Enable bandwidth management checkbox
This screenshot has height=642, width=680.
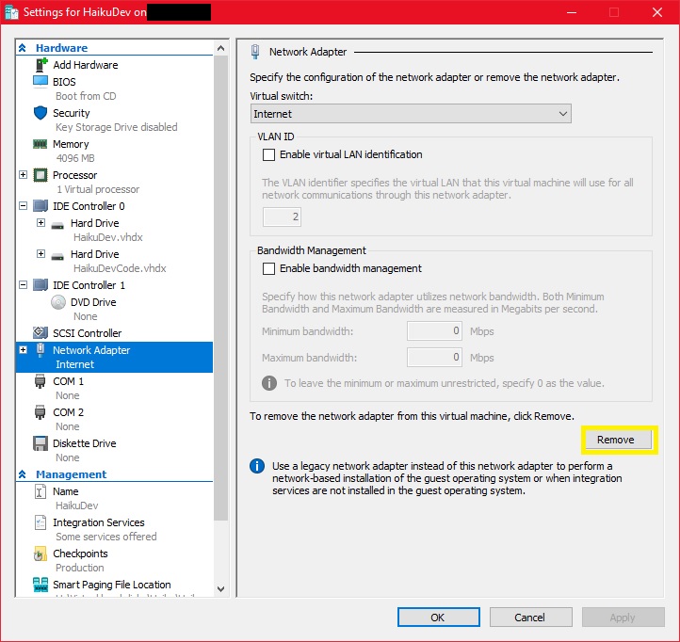269,268
